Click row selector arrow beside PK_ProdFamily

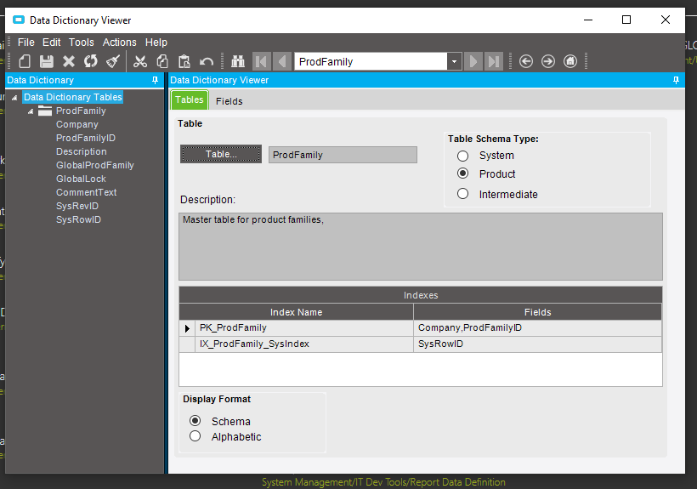pos(187,328)
